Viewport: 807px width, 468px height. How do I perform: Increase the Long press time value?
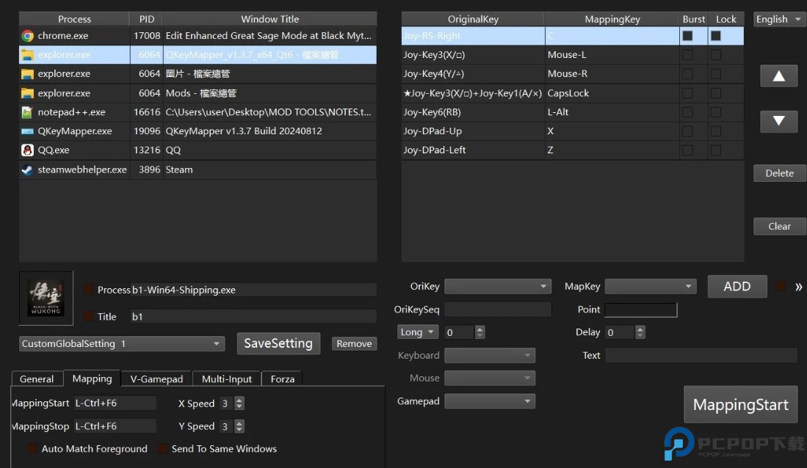coord(480,329)
